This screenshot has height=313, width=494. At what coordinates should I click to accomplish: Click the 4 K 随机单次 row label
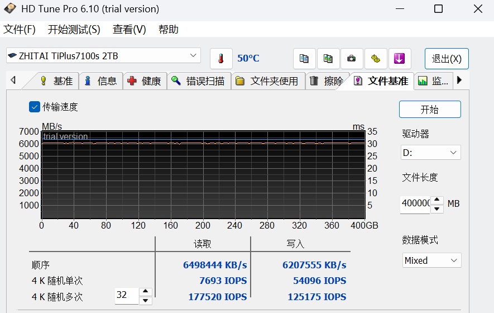pyautogui.click(x=57, y=281)
